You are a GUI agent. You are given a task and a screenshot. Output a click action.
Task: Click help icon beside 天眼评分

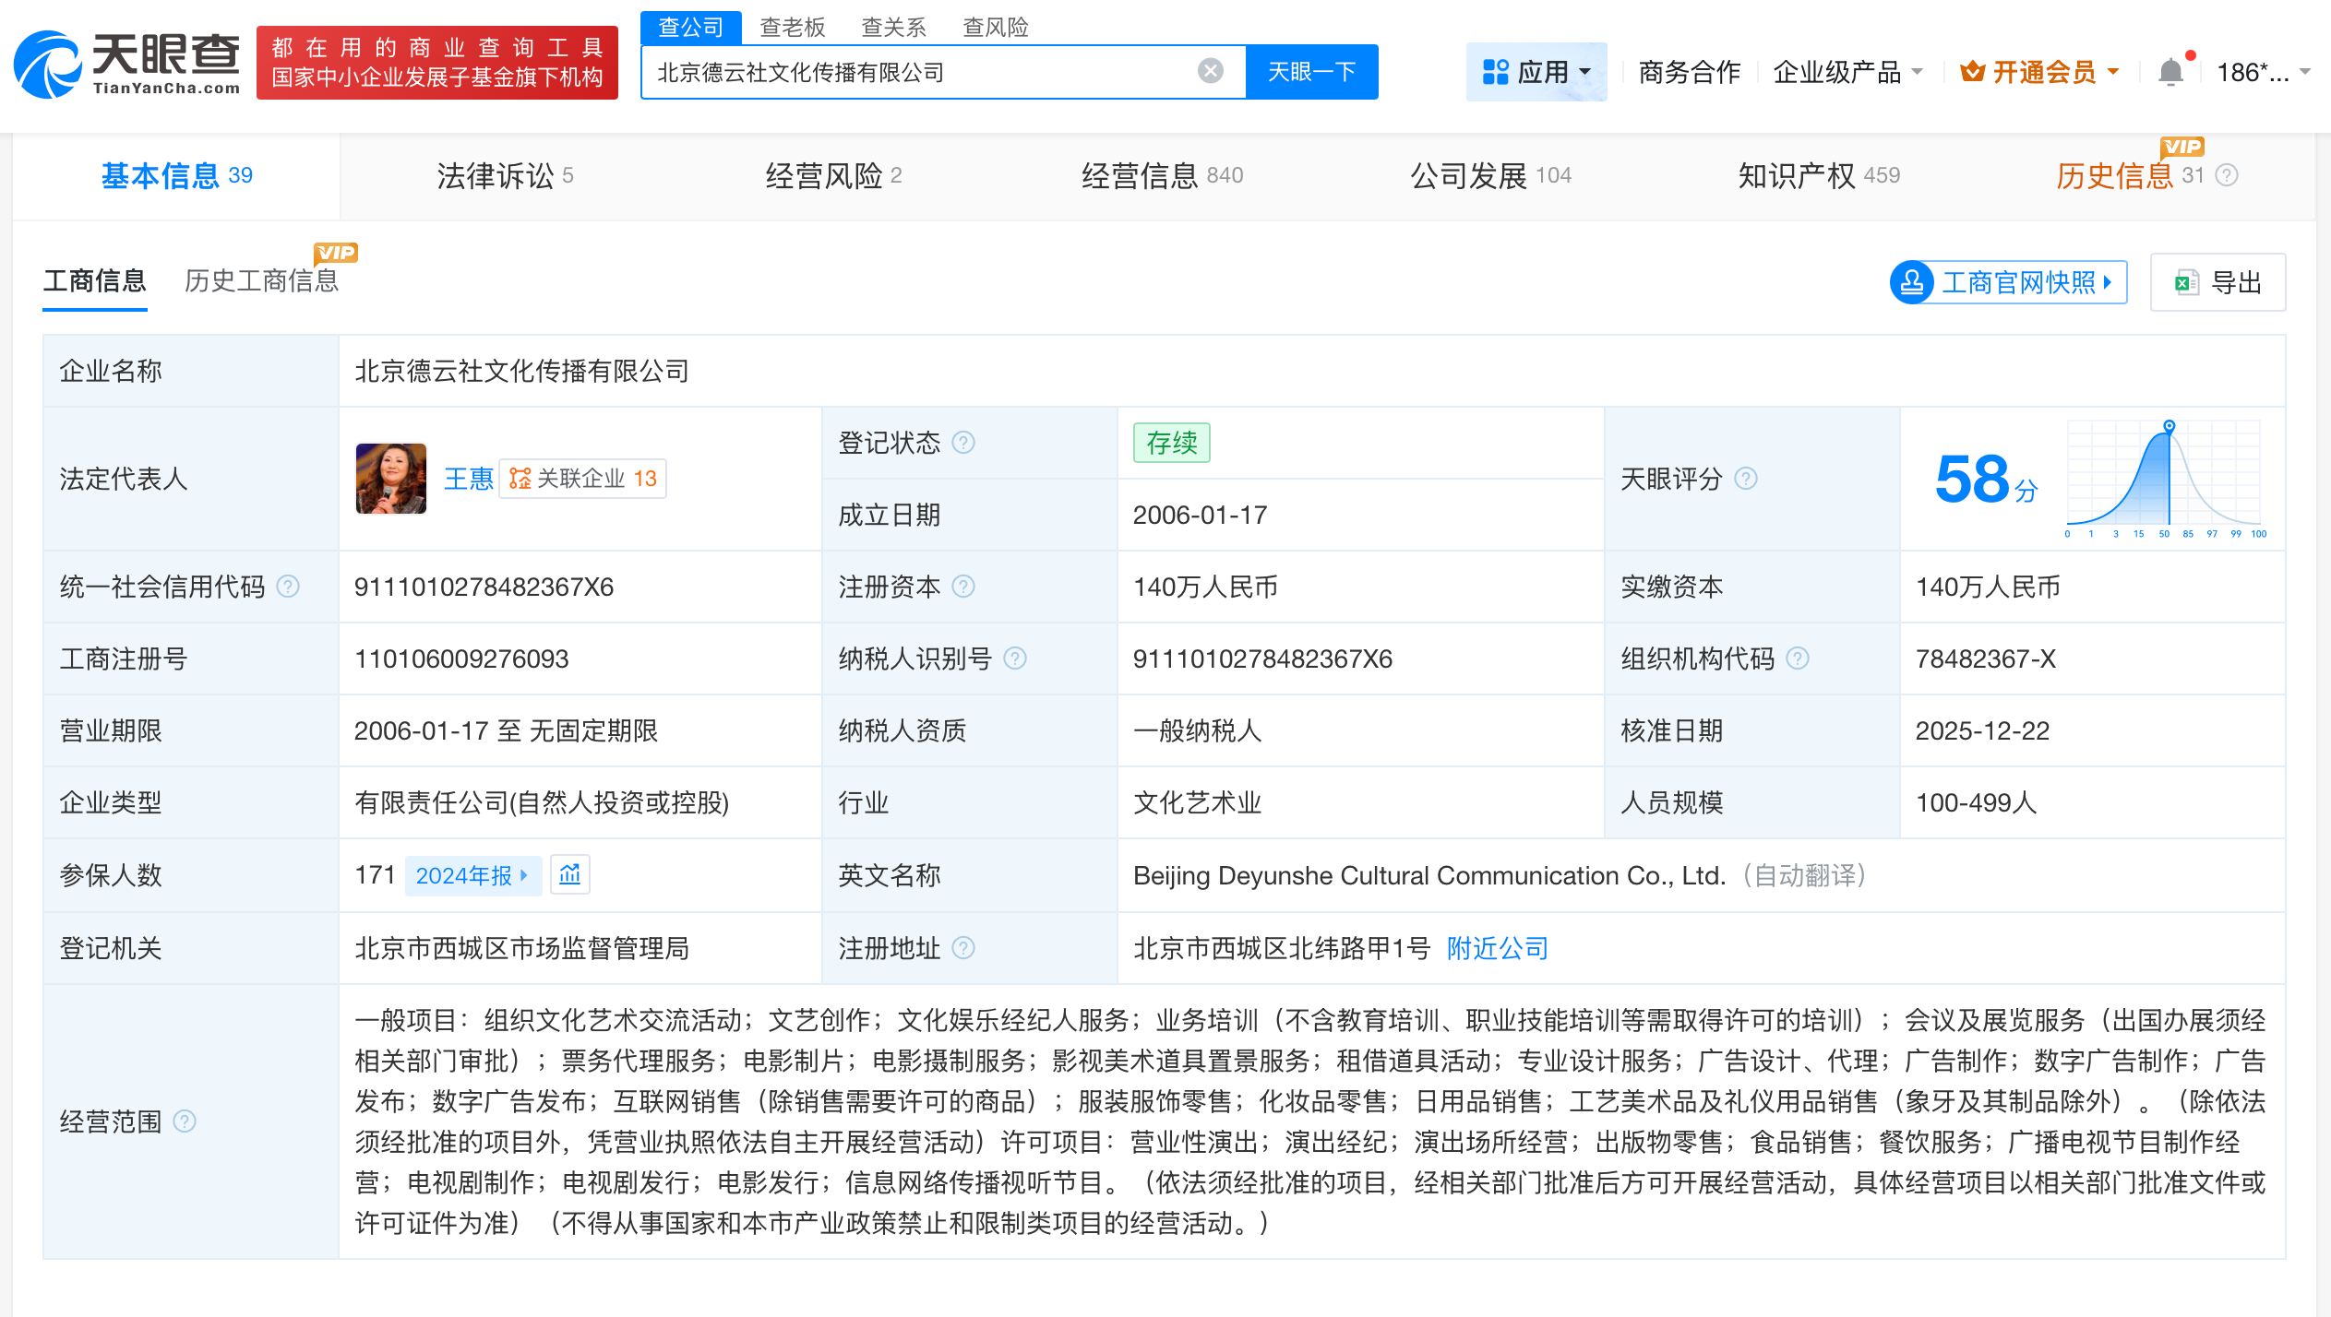[x=1746, y=479]
